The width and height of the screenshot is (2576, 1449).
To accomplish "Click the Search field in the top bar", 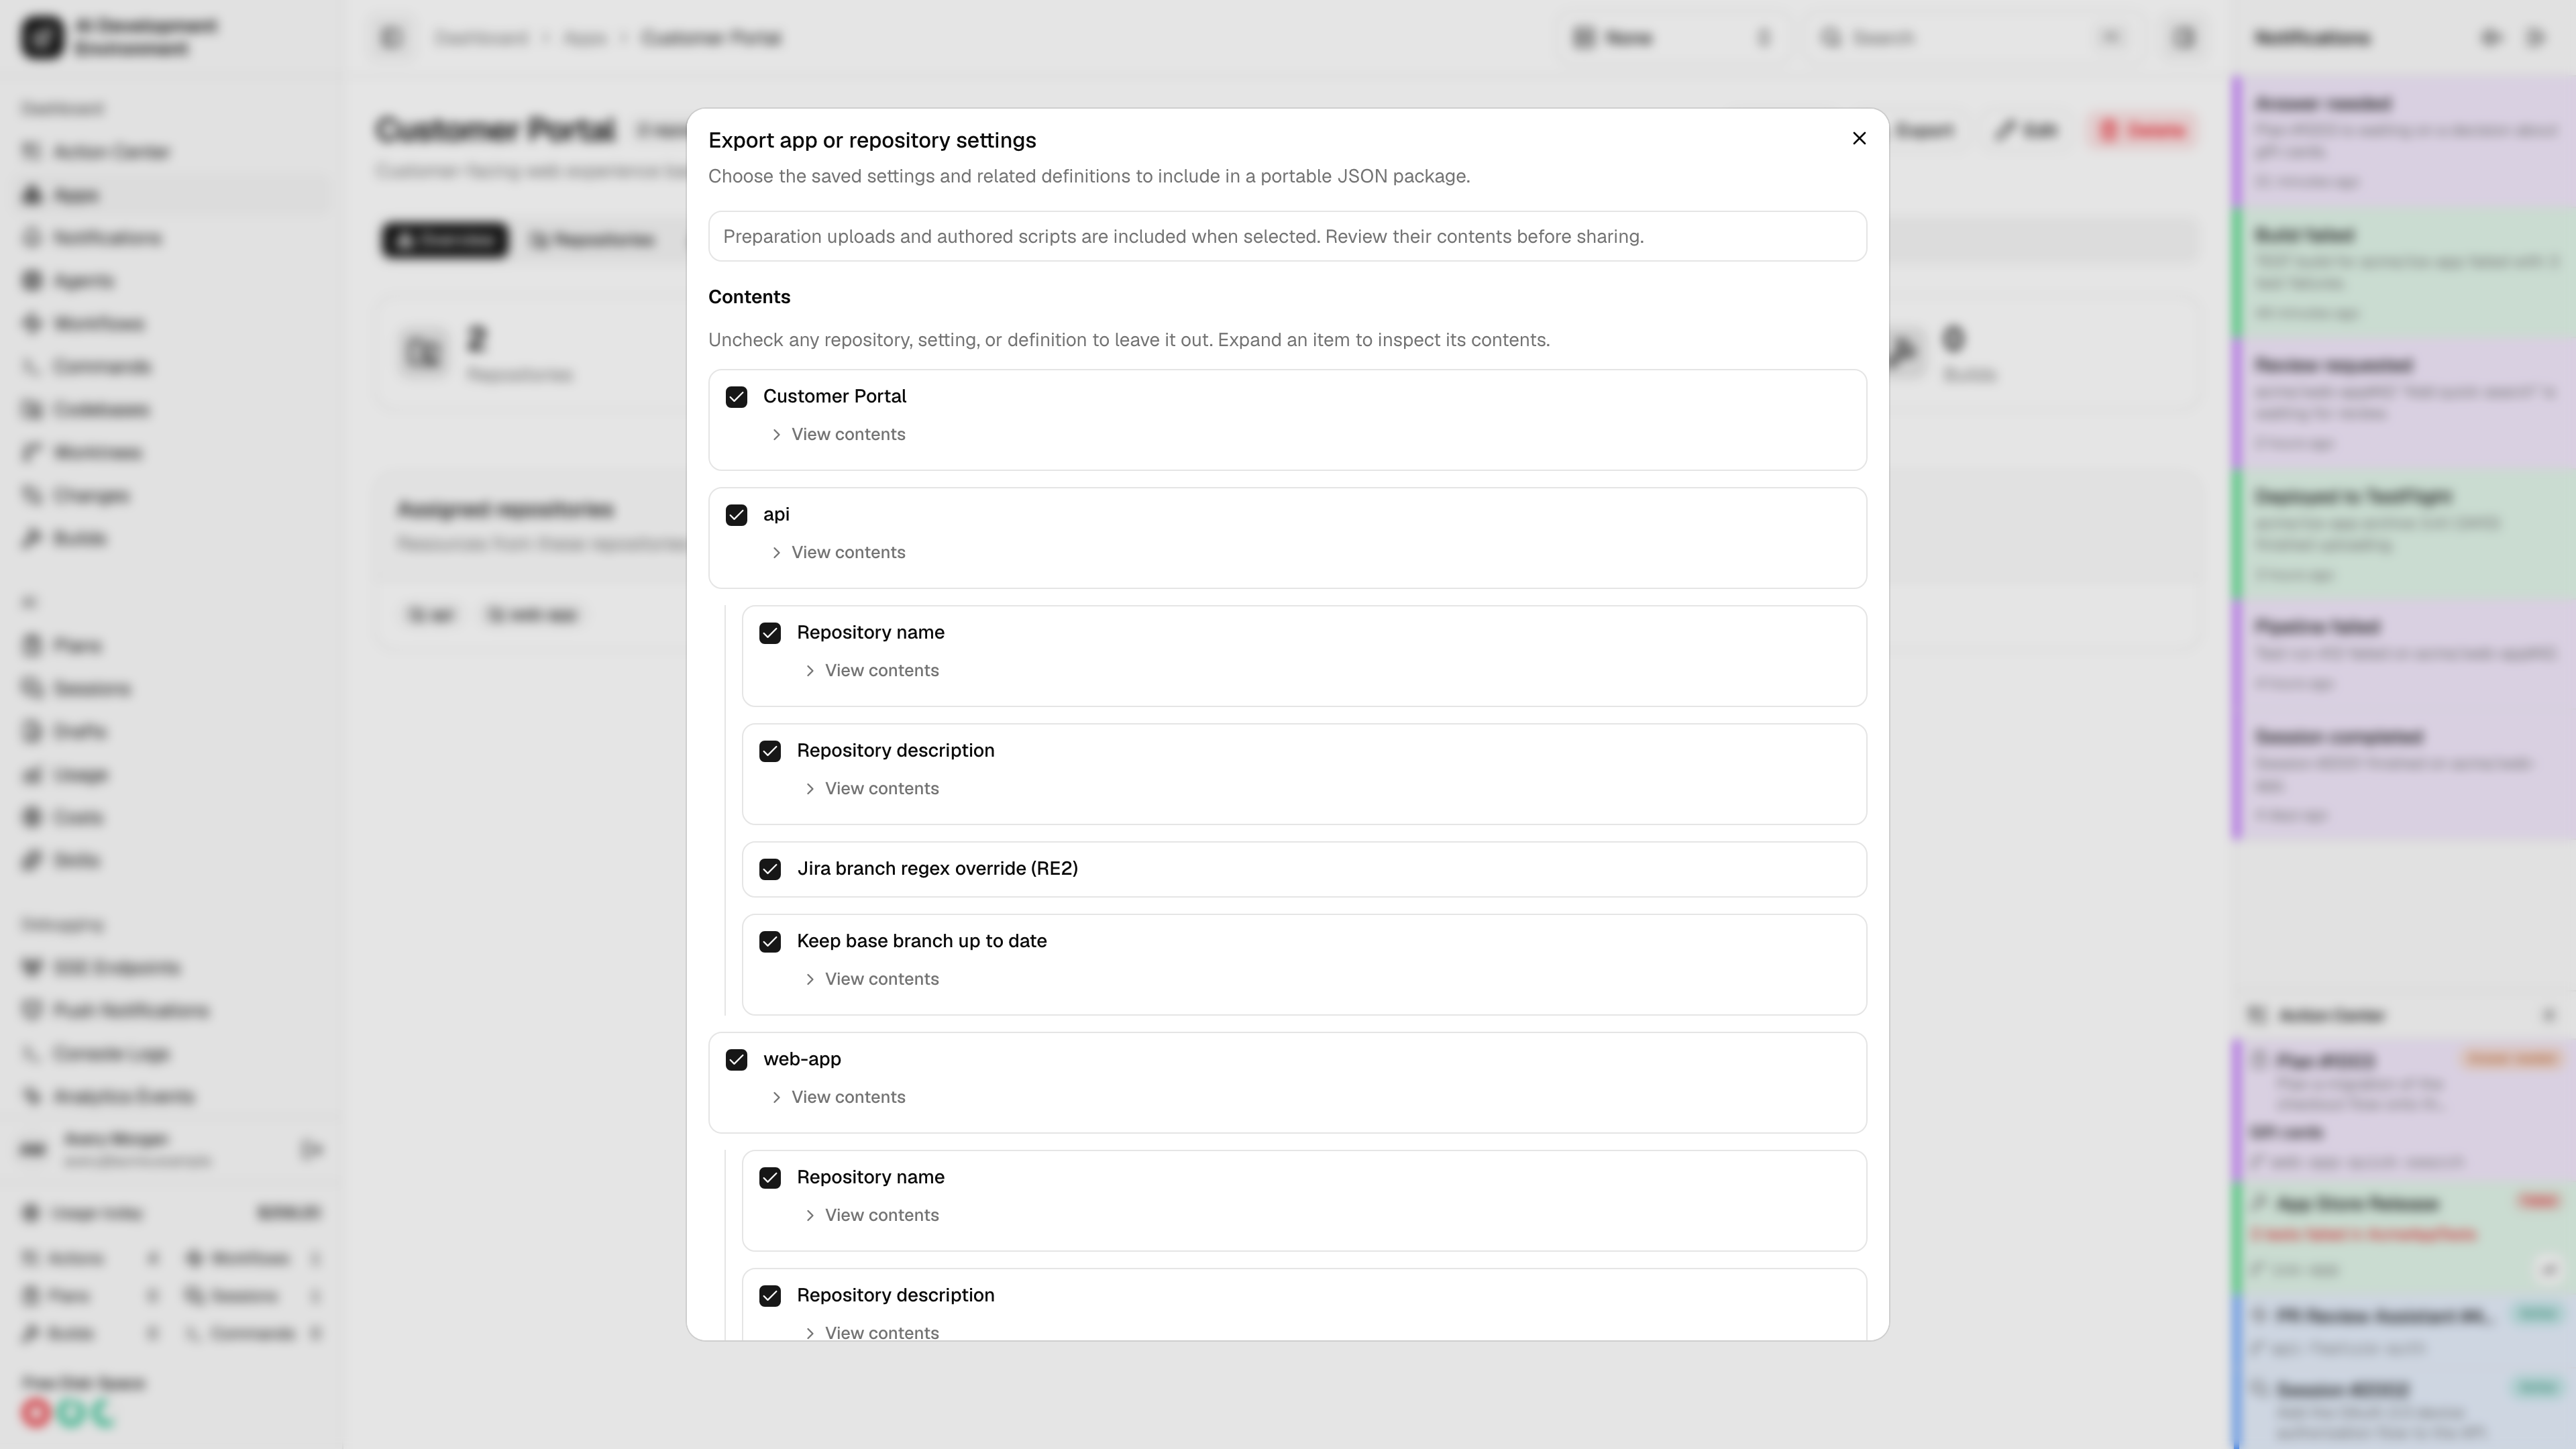I will pyautogui.click(x=1974, y=38).
